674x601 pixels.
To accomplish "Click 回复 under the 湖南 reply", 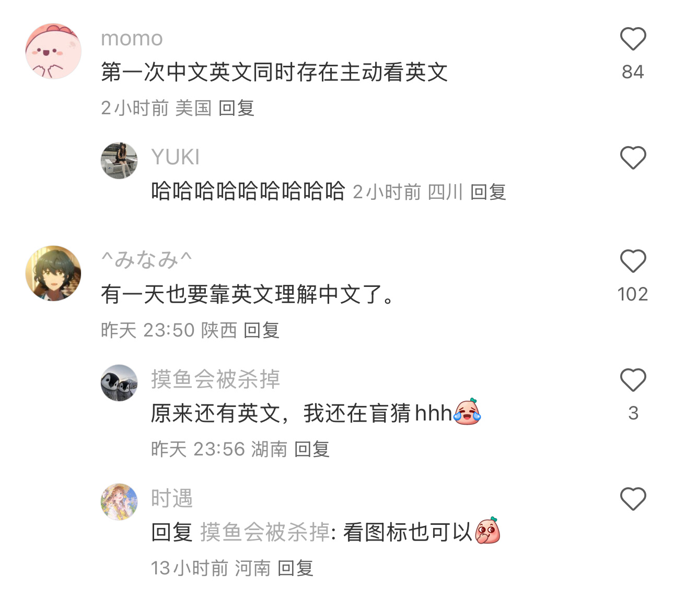I will point(312,449).
